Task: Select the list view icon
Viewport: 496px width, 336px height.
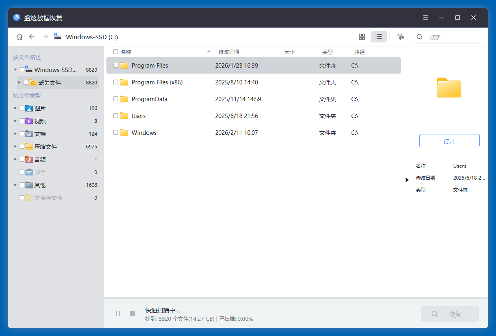Action: click(x=378, y=36)
